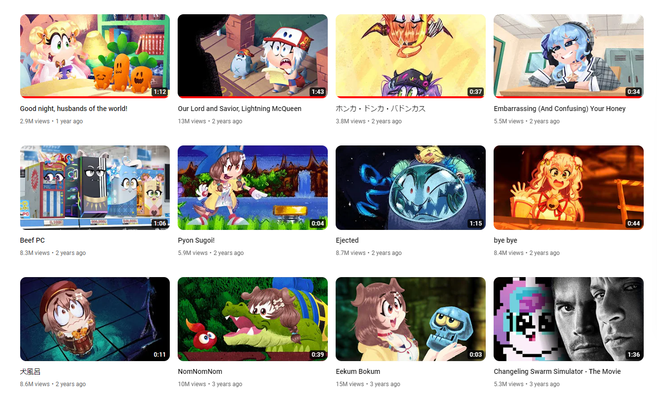Click the 'Ejected' video title

(347, 240)
